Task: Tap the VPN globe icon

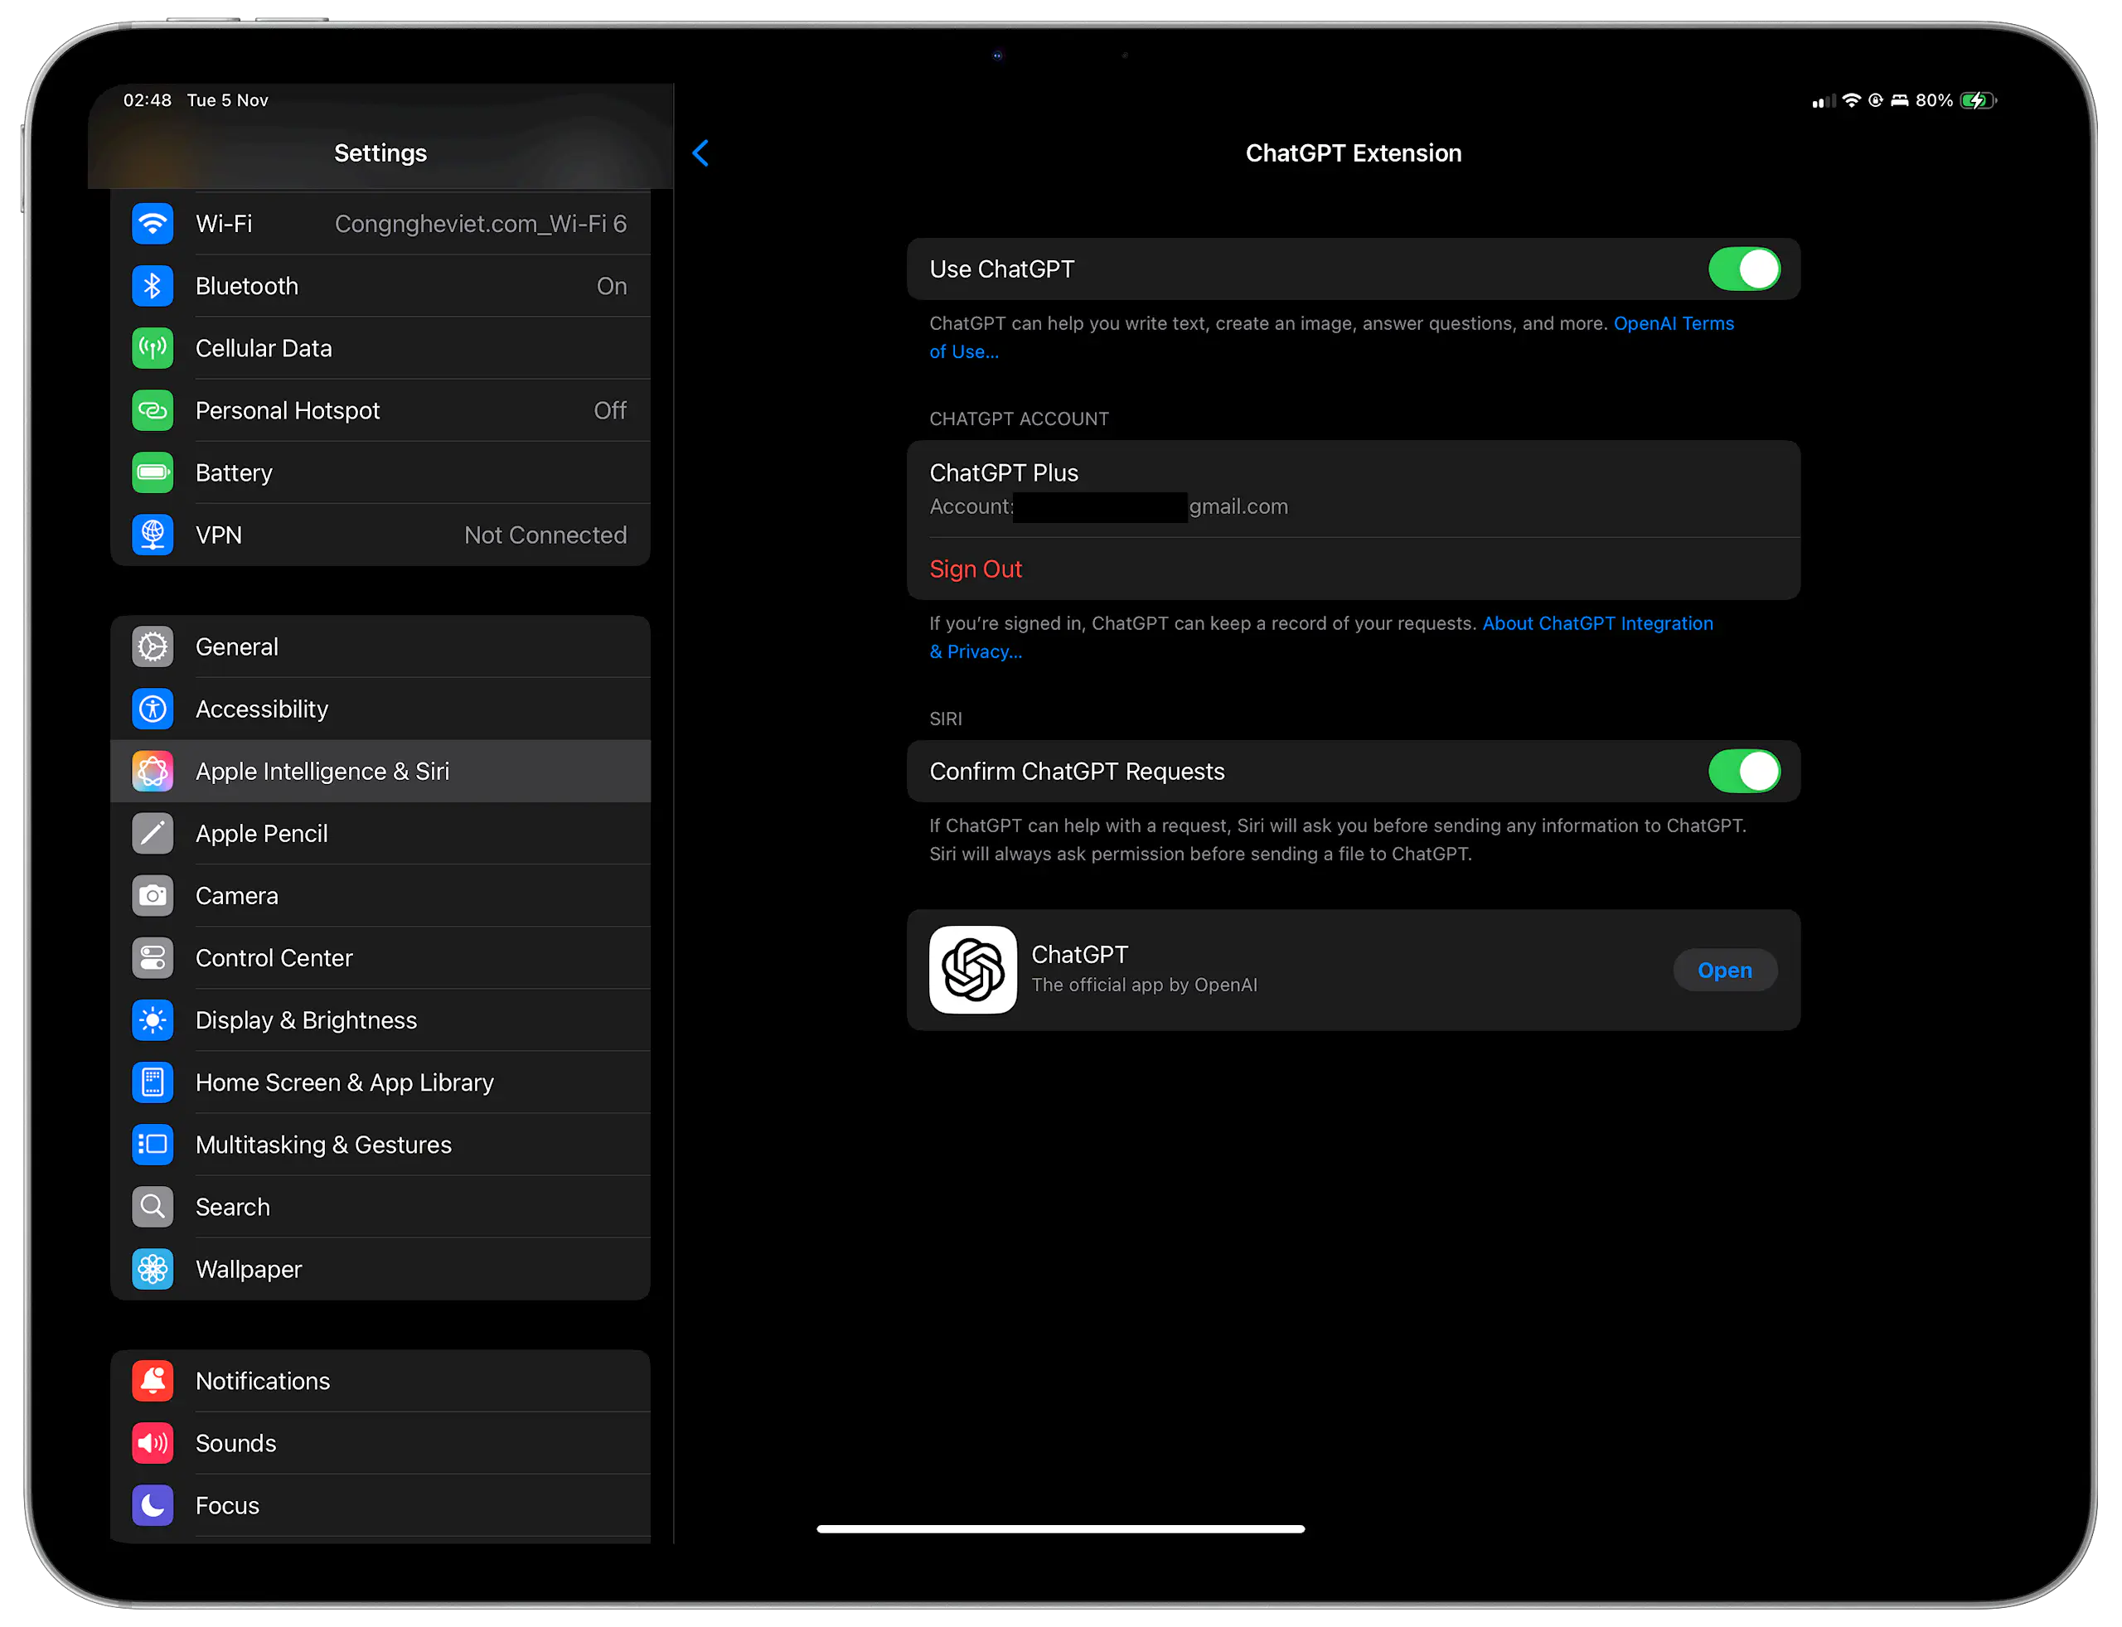Action: tap(152, 535)
